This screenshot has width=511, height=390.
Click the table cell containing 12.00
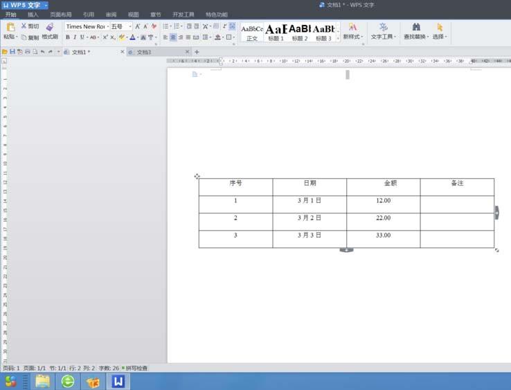pos(383,201)
